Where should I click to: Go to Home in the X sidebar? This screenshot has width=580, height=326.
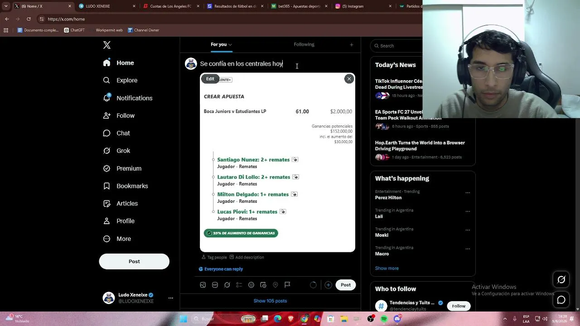(119, 63)
